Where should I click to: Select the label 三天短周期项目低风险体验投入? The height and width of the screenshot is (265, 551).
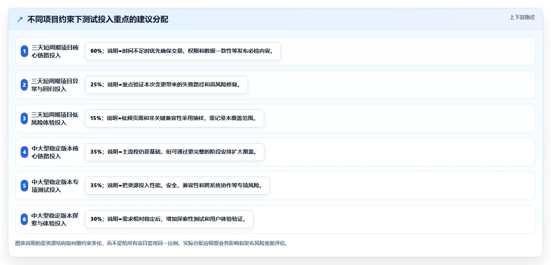(x=55, y=118)
